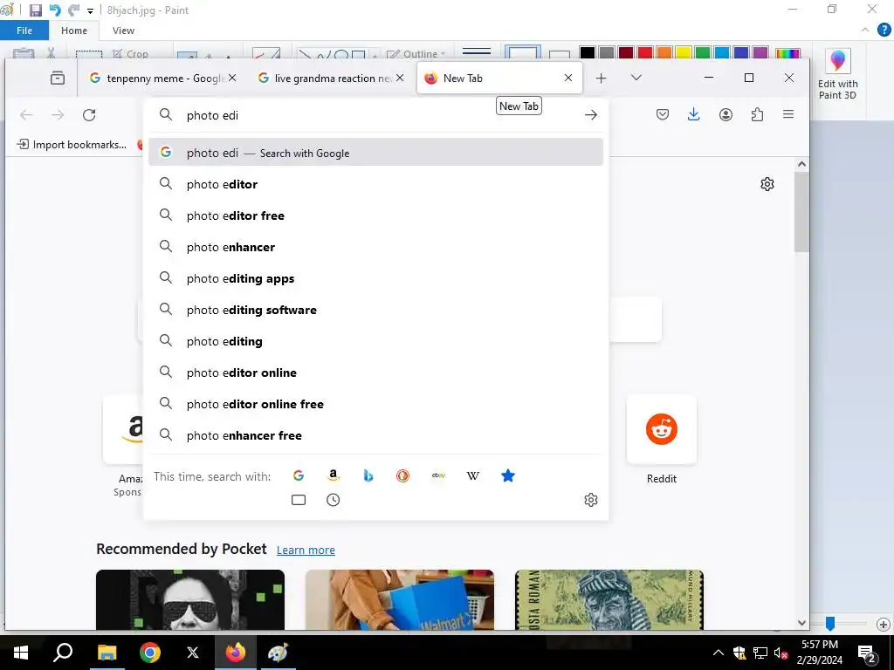Click Edit with Paint 3D button
This screenshot has width=894, height=670.
coord(837,75)
